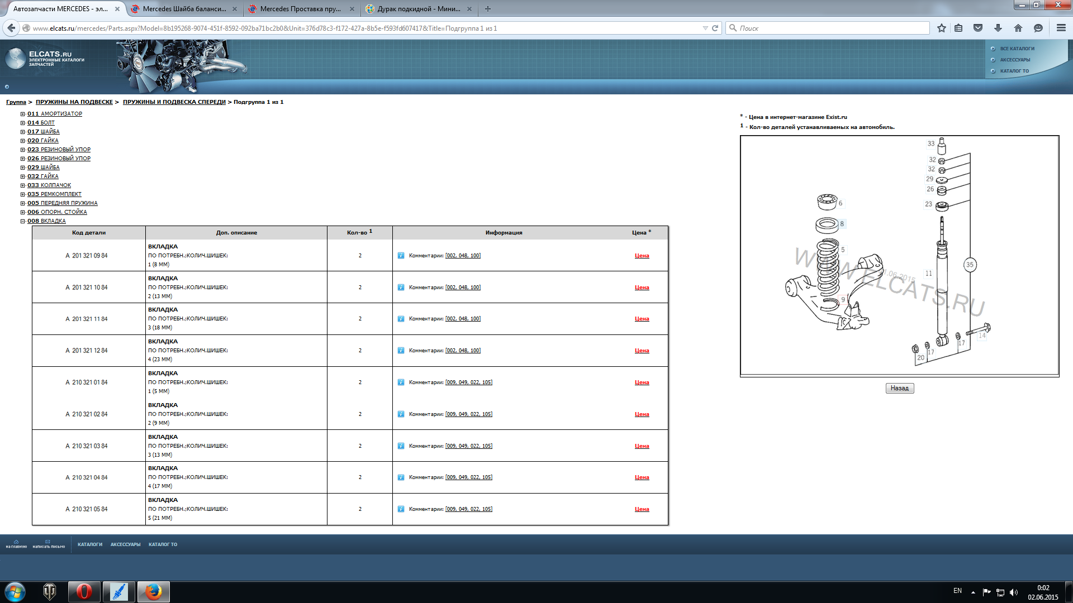Click part number 35 in the diagram
The image size is (1073, 603).
pyautogui.click(x=970, y=265)
